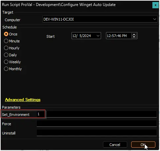Select the Once schedule option
This screenshot has height=151, width=160.
tap(11, 34)
